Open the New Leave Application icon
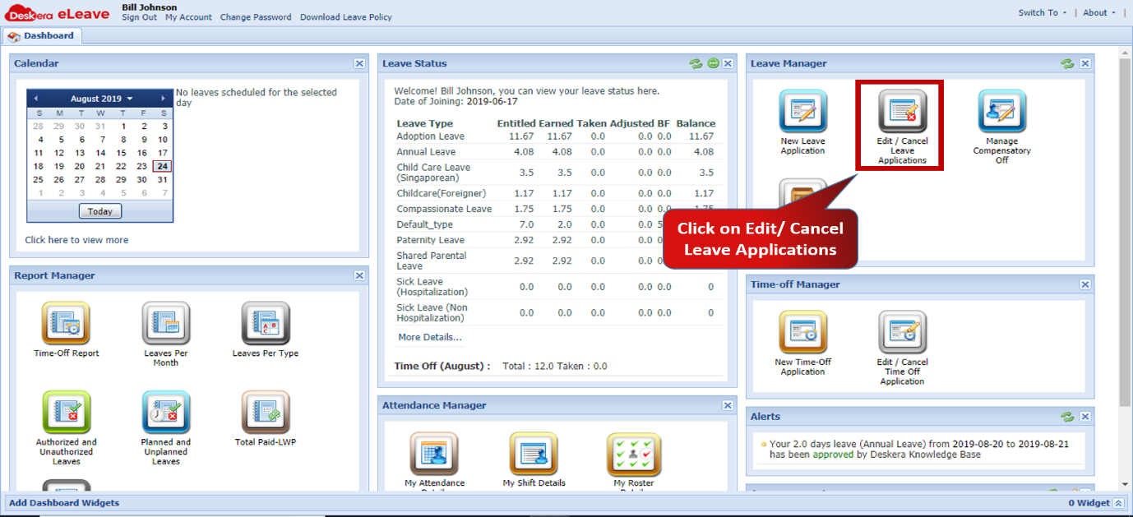Viewport: 1133px width, 517px height. tap(802, 111)
